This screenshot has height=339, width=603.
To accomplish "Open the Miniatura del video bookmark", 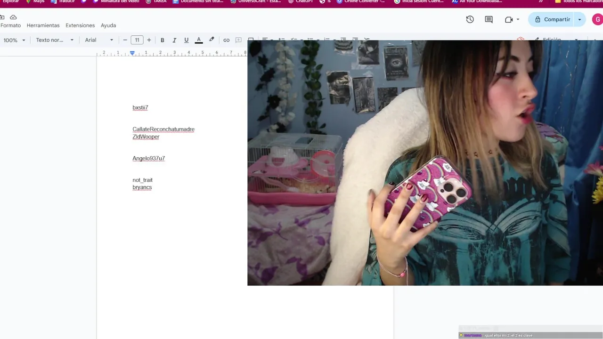I will (116, 2).
